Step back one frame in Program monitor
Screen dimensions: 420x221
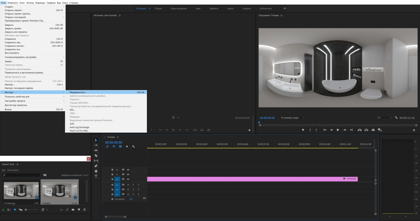(331, 130)
